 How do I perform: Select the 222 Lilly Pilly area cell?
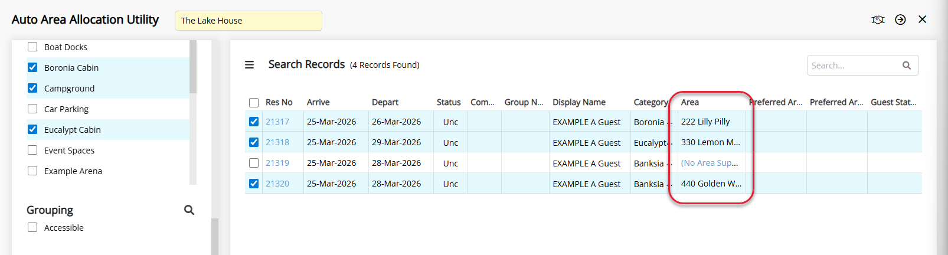point(711,122)
